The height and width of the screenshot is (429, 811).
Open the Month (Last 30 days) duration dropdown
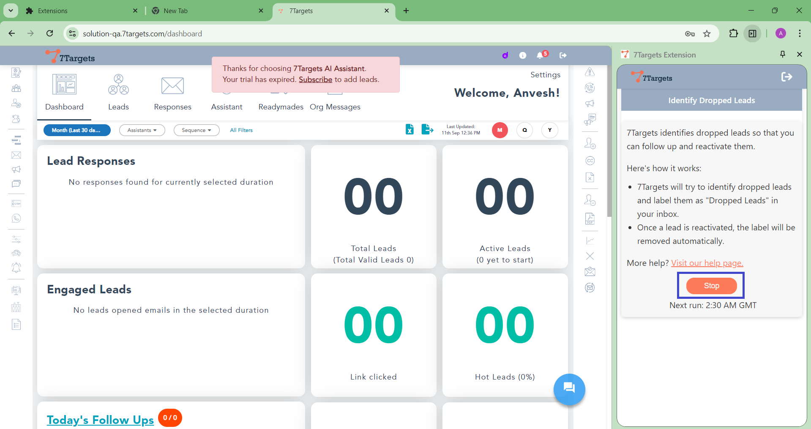(x=77, y=130)
